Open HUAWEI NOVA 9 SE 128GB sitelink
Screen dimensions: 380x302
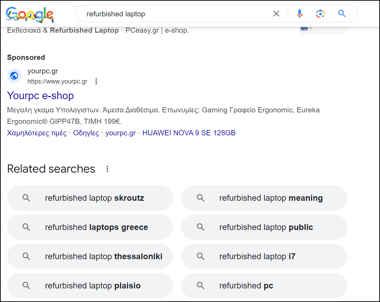(x=189, y=133)
